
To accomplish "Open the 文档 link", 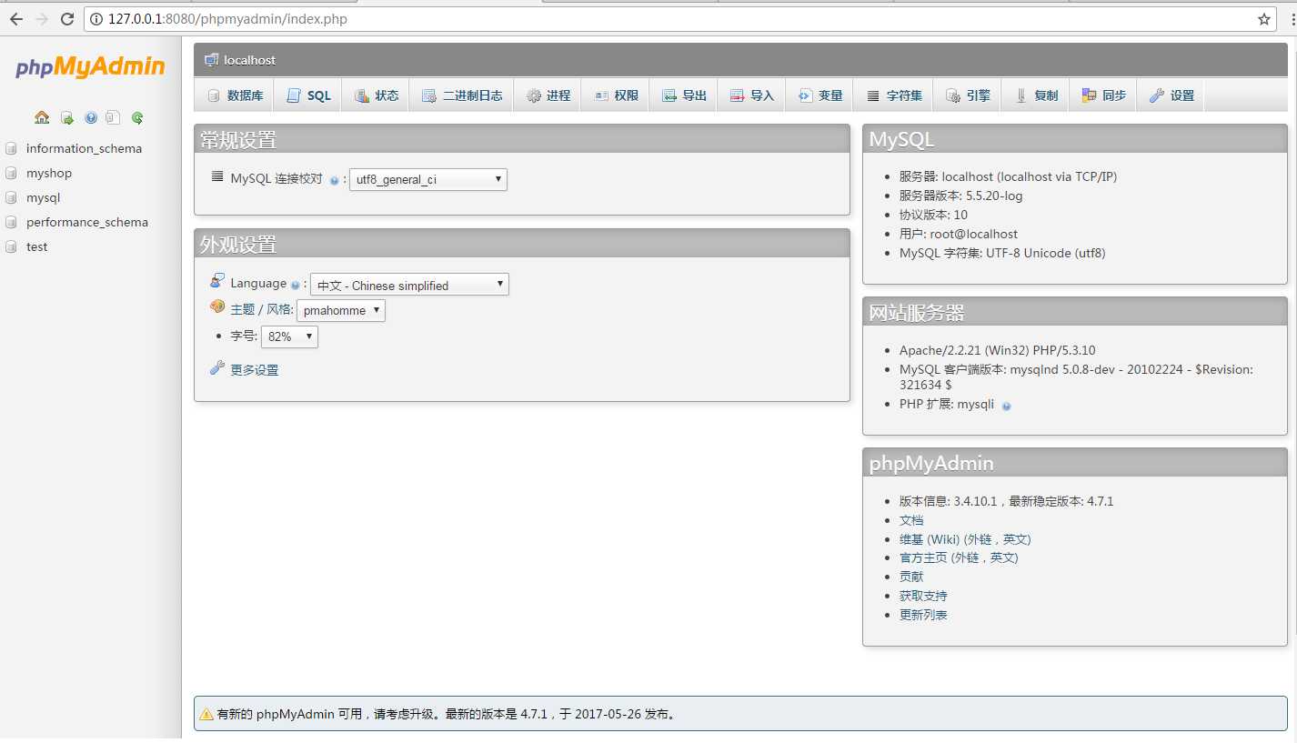I will click(911, 520).
